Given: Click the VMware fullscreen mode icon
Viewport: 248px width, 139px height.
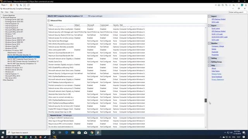Looking at the screenshot, I should [24, 5].
